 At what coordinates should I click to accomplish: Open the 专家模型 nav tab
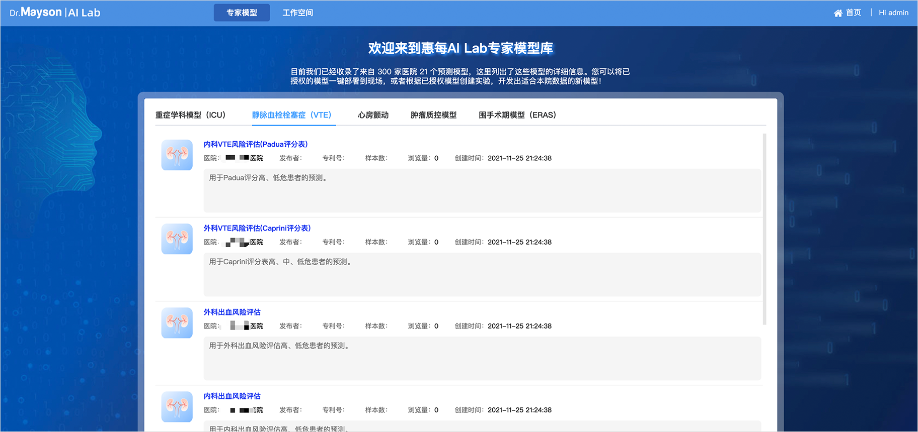242,13
